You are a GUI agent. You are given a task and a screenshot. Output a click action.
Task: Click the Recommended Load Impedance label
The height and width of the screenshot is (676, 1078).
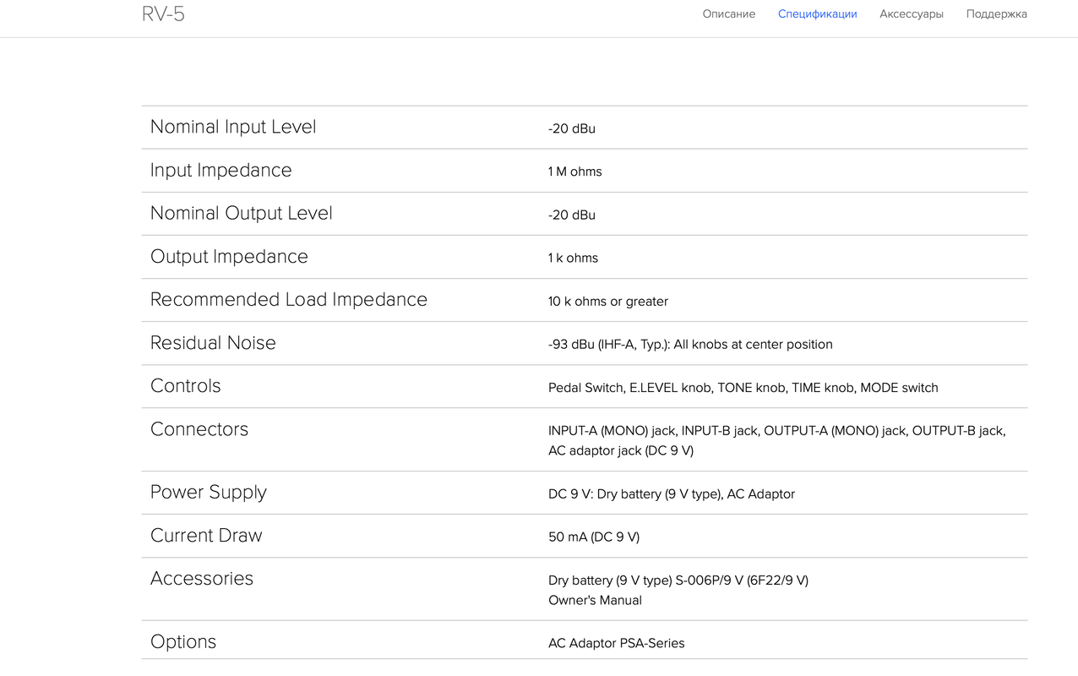pyautogui.click(x=289, y=299)
